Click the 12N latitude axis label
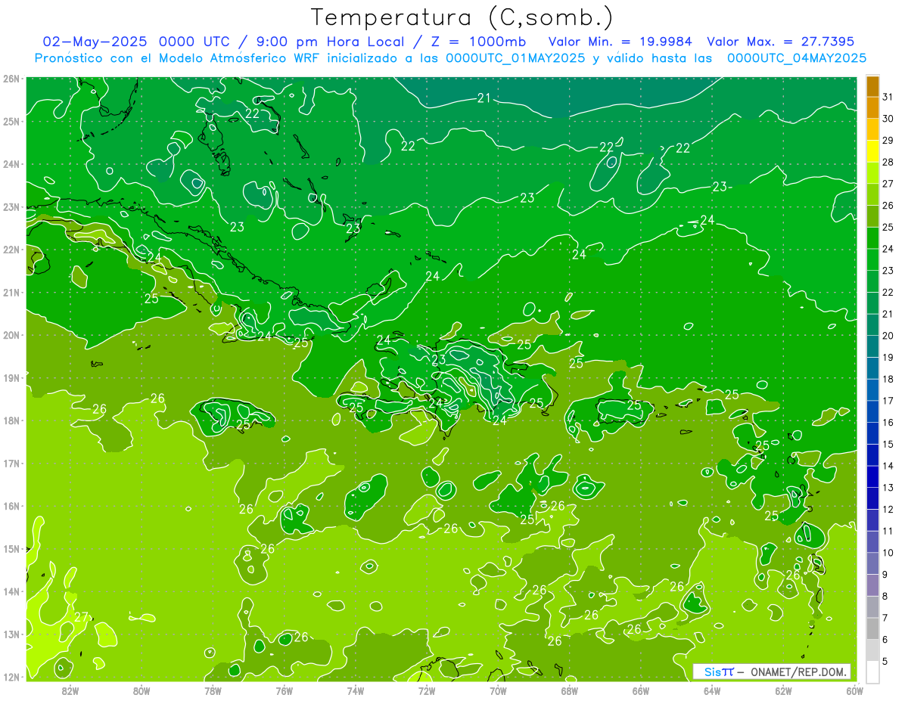This screenshot has height=701, width=908. (11, 677)
